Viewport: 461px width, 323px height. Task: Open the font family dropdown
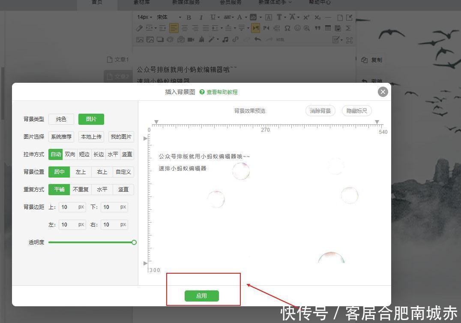(167, 17)
